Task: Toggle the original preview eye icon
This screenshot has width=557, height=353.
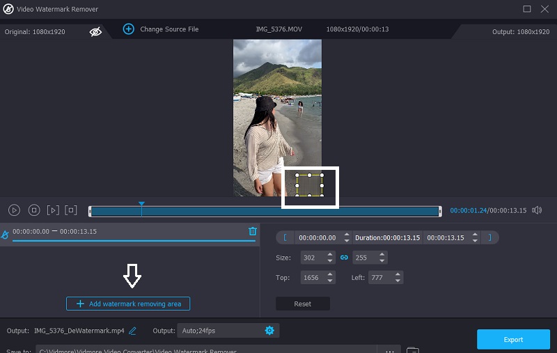Action: 96,31
